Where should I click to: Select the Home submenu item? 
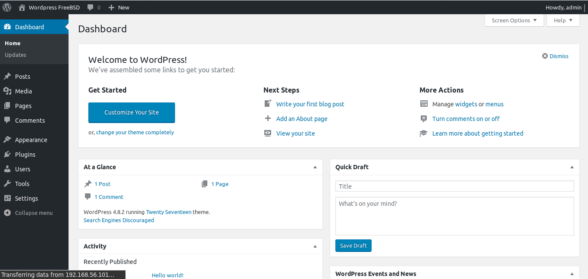pyautogui.click(x=13, y=43)
